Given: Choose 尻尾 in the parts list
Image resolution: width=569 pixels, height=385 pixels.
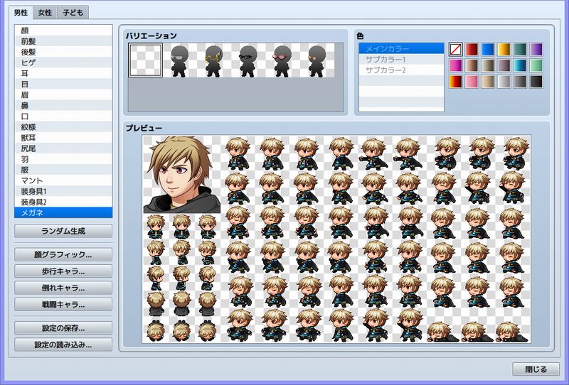Looking at the screenshot, I should pyautogui.click(x=63, y=148).
